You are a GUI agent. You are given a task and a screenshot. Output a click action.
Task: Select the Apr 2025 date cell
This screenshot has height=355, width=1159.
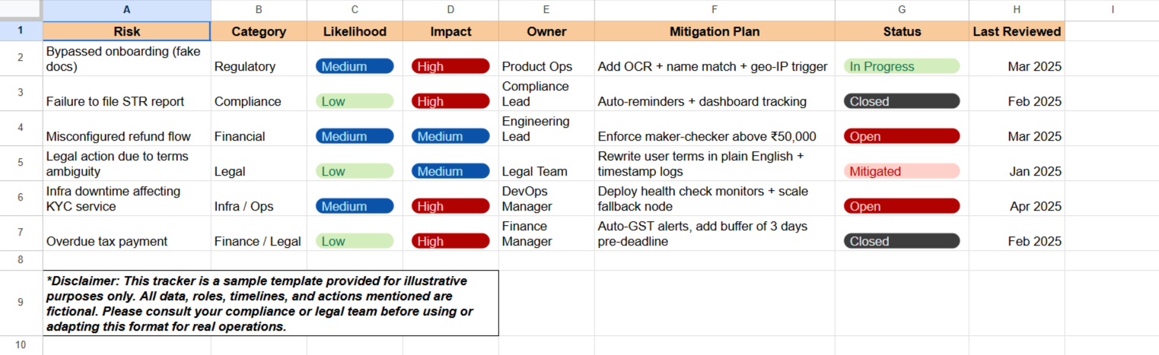coord(1017,198)
